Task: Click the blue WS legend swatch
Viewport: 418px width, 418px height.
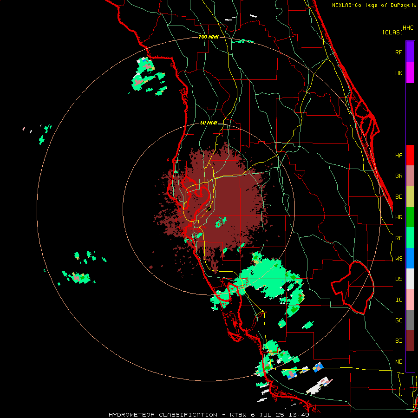Action: click(x=410, y=258)
